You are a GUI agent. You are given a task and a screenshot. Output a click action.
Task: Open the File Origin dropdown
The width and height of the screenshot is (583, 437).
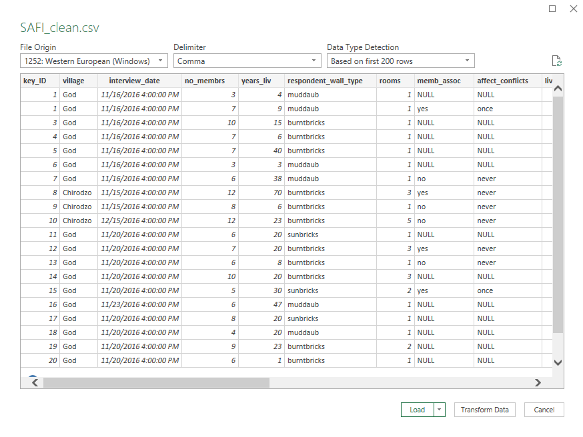[x=93, y=61]
